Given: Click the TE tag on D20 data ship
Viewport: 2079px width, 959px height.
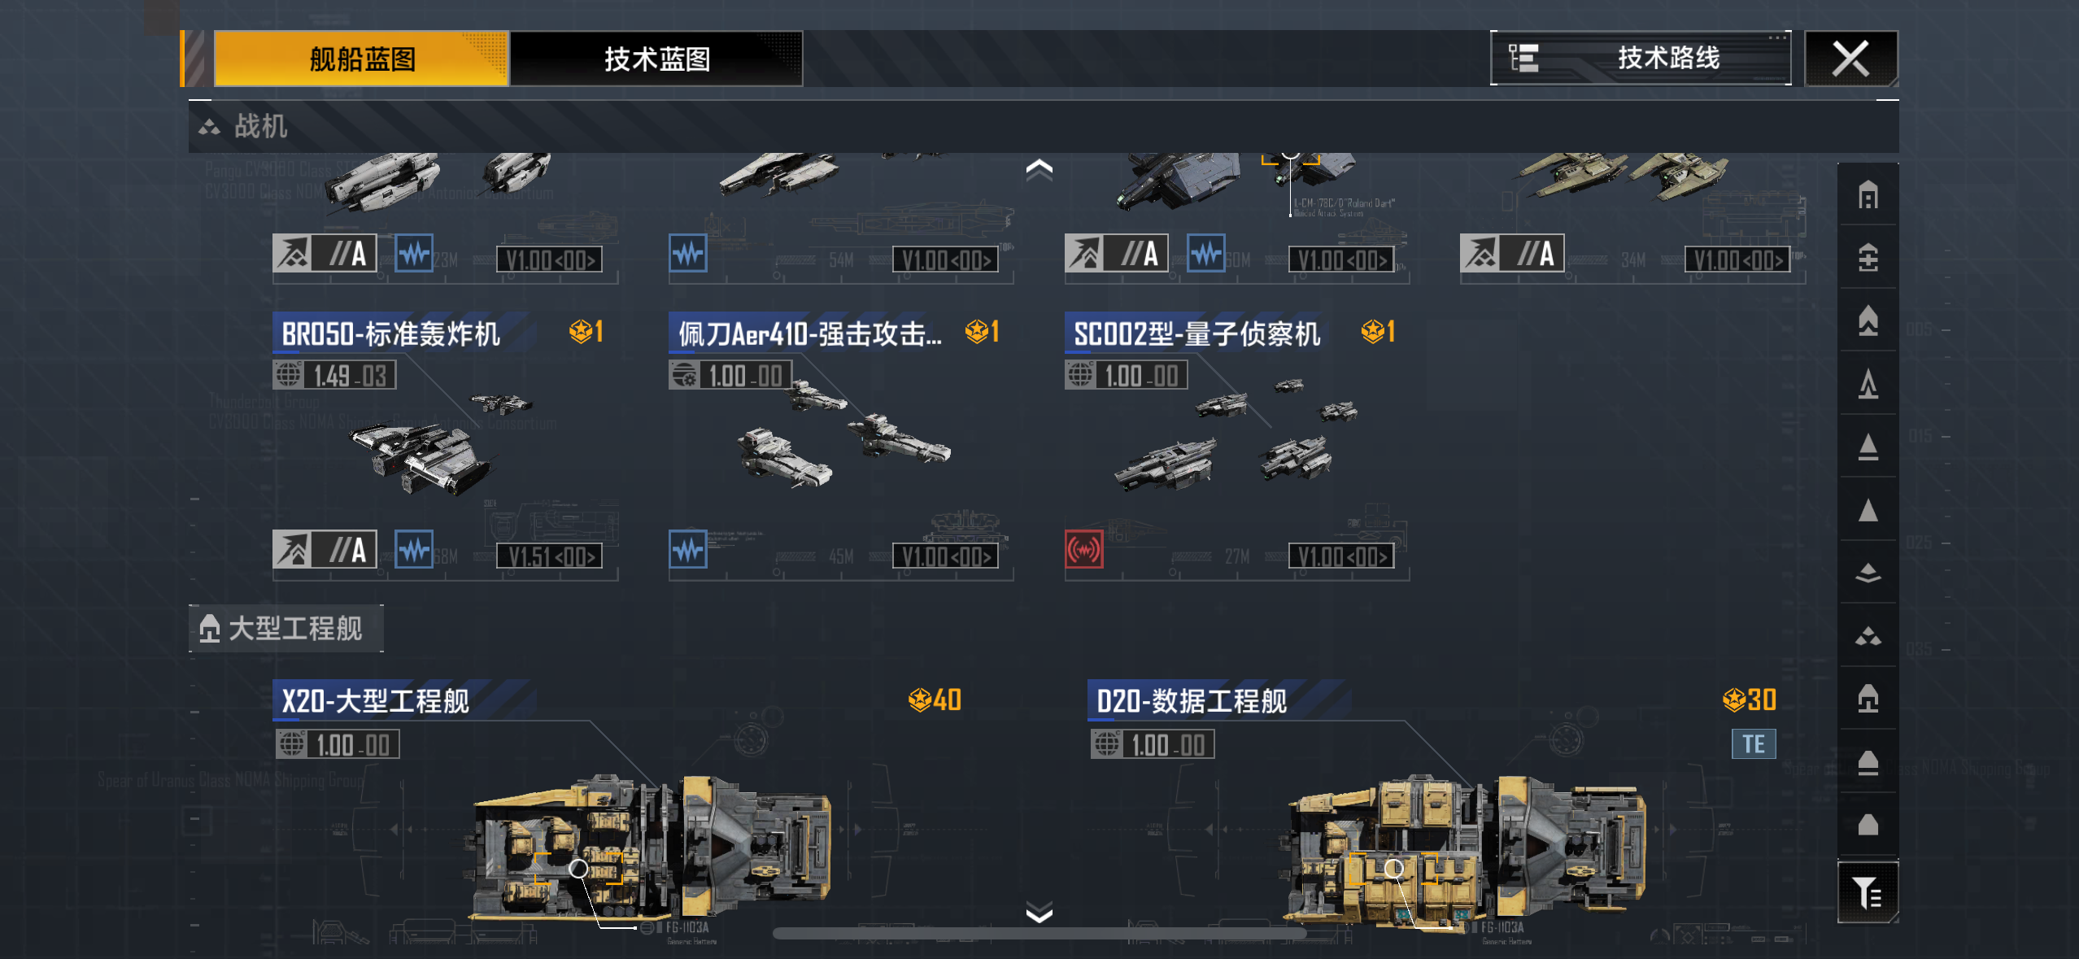Looking at the screenshot, I should [1753, 743].
